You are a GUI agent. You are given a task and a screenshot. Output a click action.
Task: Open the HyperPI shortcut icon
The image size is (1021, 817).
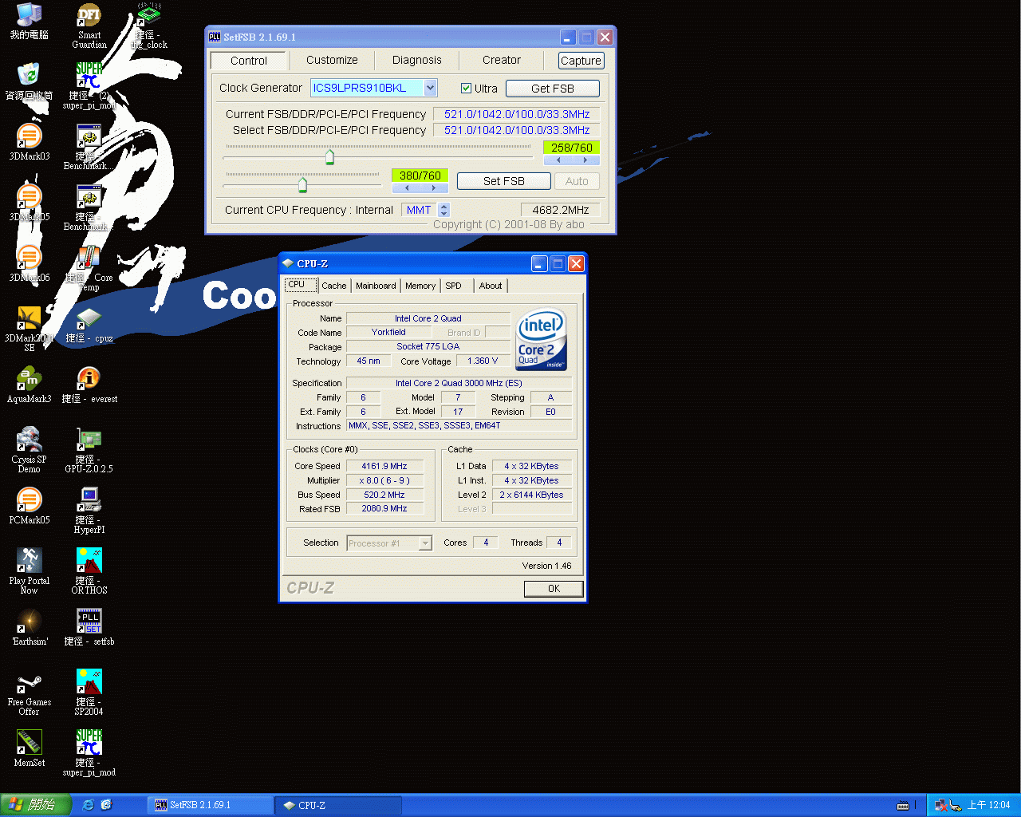tap(89, 511)
